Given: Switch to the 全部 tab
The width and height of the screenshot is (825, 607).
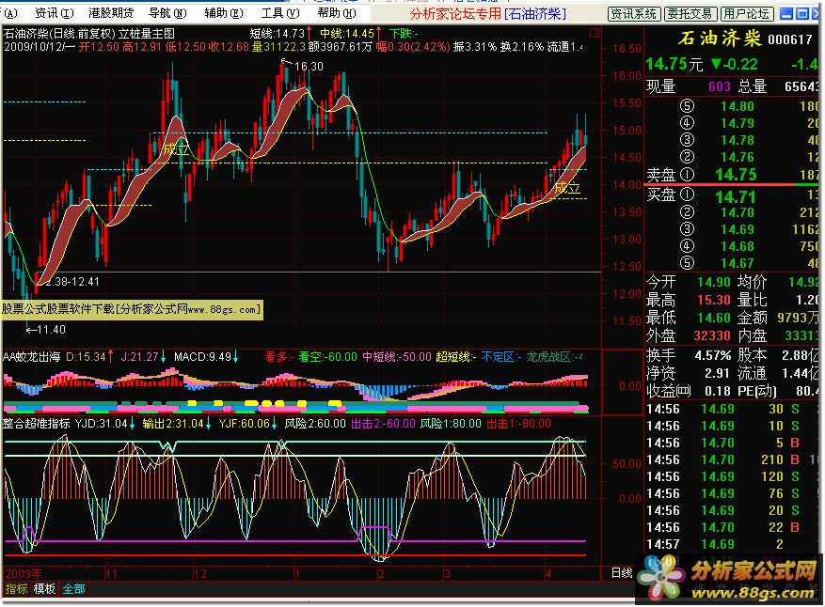Looking at the screenshot, I should pos(73,589).
